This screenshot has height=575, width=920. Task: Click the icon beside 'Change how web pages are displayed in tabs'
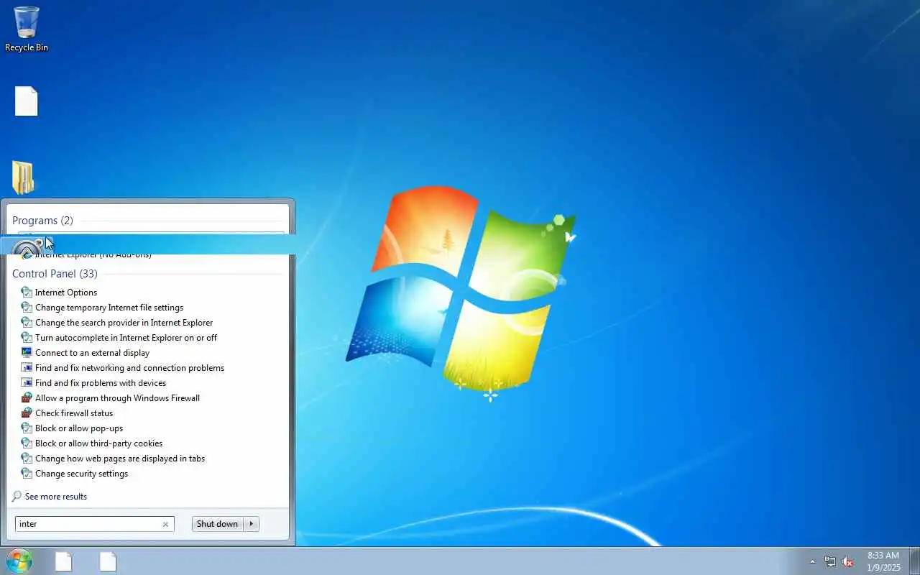pyautogui.click(x=27, y=459)
